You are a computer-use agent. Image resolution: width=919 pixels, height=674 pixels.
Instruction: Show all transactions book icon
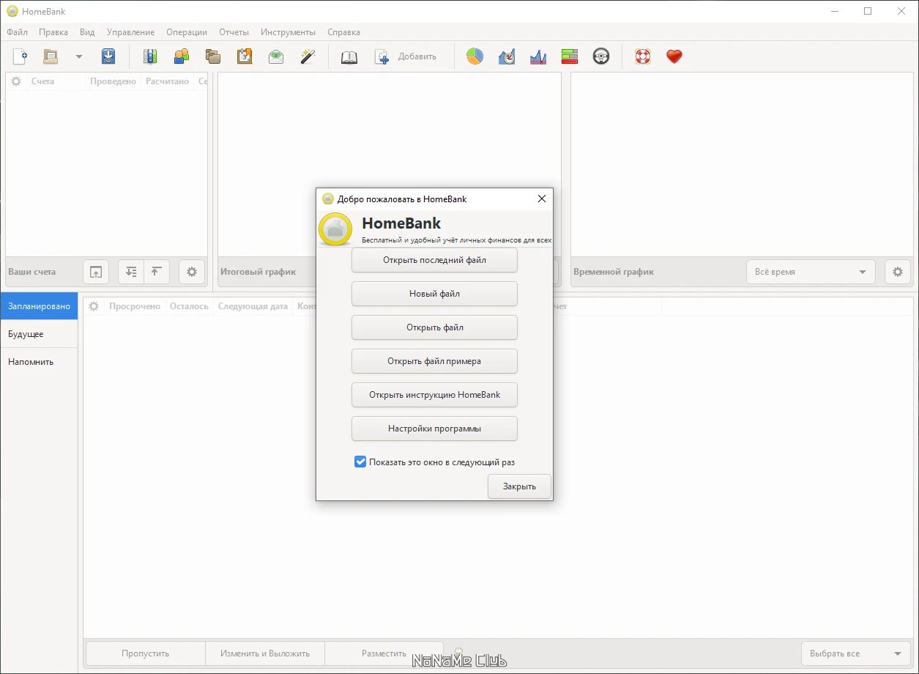tap(349, 56)
